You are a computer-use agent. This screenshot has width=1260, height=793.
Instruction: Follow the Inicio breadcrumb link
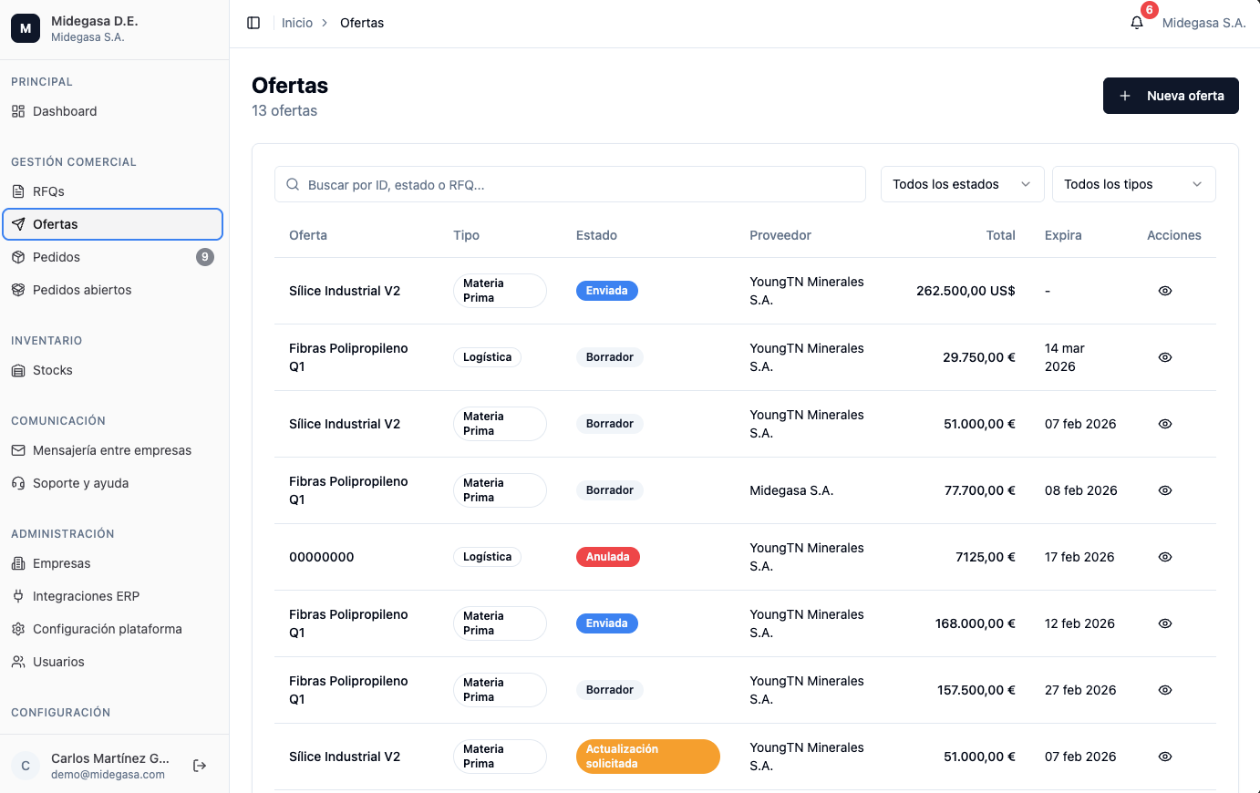[x=297, y=23]
